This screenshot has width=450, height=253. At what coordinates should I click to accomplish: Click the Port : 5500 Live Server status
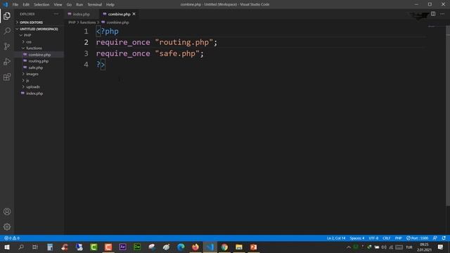417,238
